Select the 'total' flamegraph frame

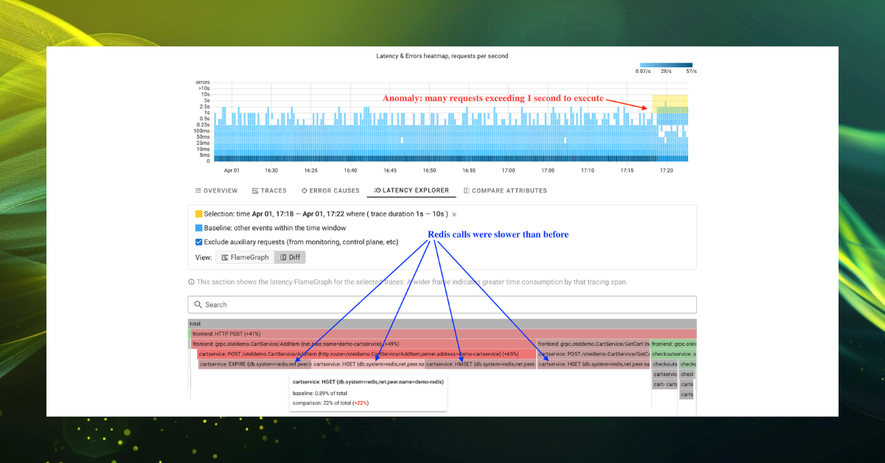pos(442,324)
